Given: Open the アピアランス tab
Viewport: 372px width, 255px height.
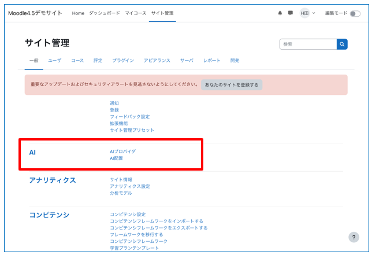Looking at the screenshot, I should [157, 60].
